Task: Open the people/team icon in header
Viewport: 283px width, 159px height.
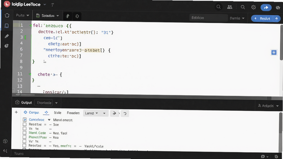Action: tap(230, 7)
